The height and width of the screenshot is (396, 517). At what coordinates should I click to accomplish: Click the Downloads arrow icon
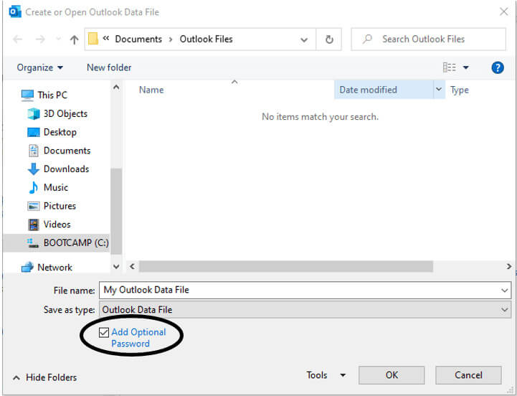[x=33, y=169]
